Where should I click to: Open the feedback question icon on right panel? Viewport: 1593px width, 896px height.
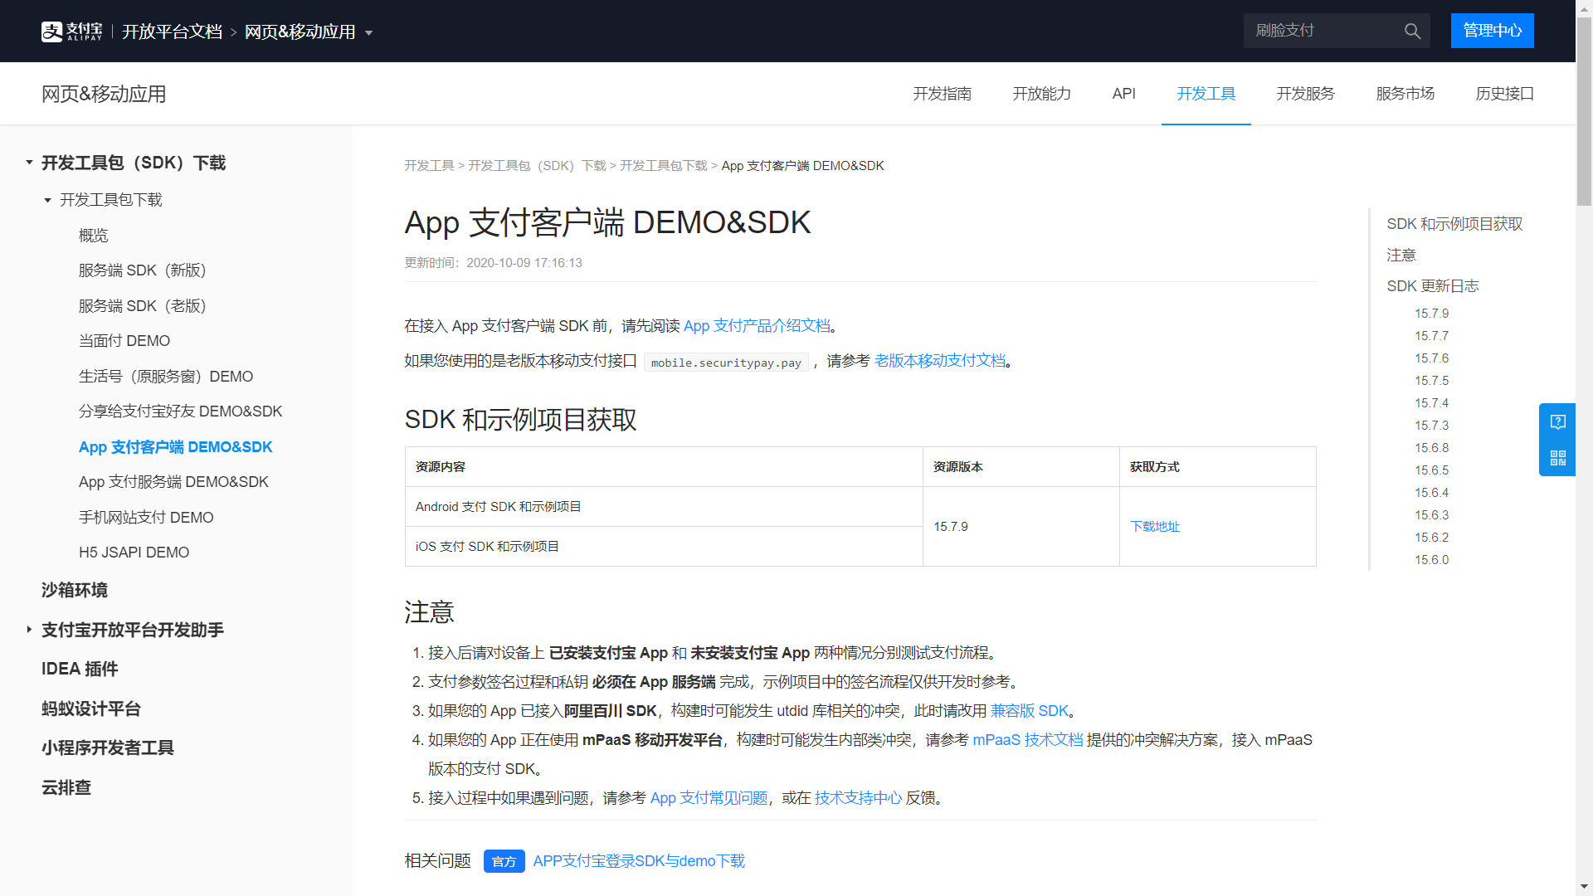pyautogui.click(x=1557, y=422)
